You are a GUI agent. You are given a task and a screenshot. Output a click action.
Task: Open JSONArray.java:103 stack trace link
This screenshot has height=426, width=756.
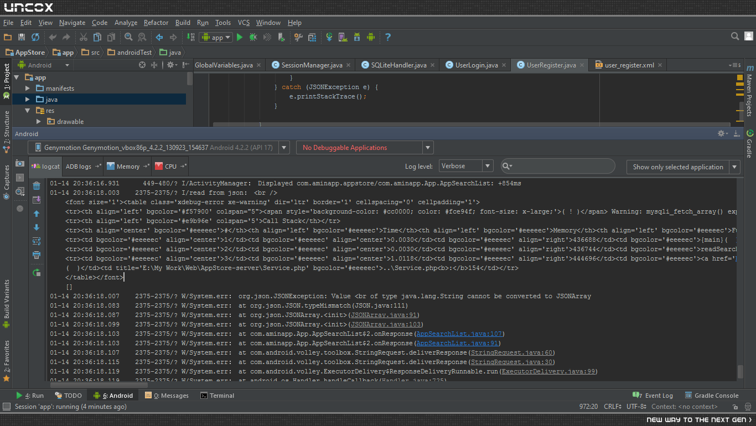click(x=386, y=324)
